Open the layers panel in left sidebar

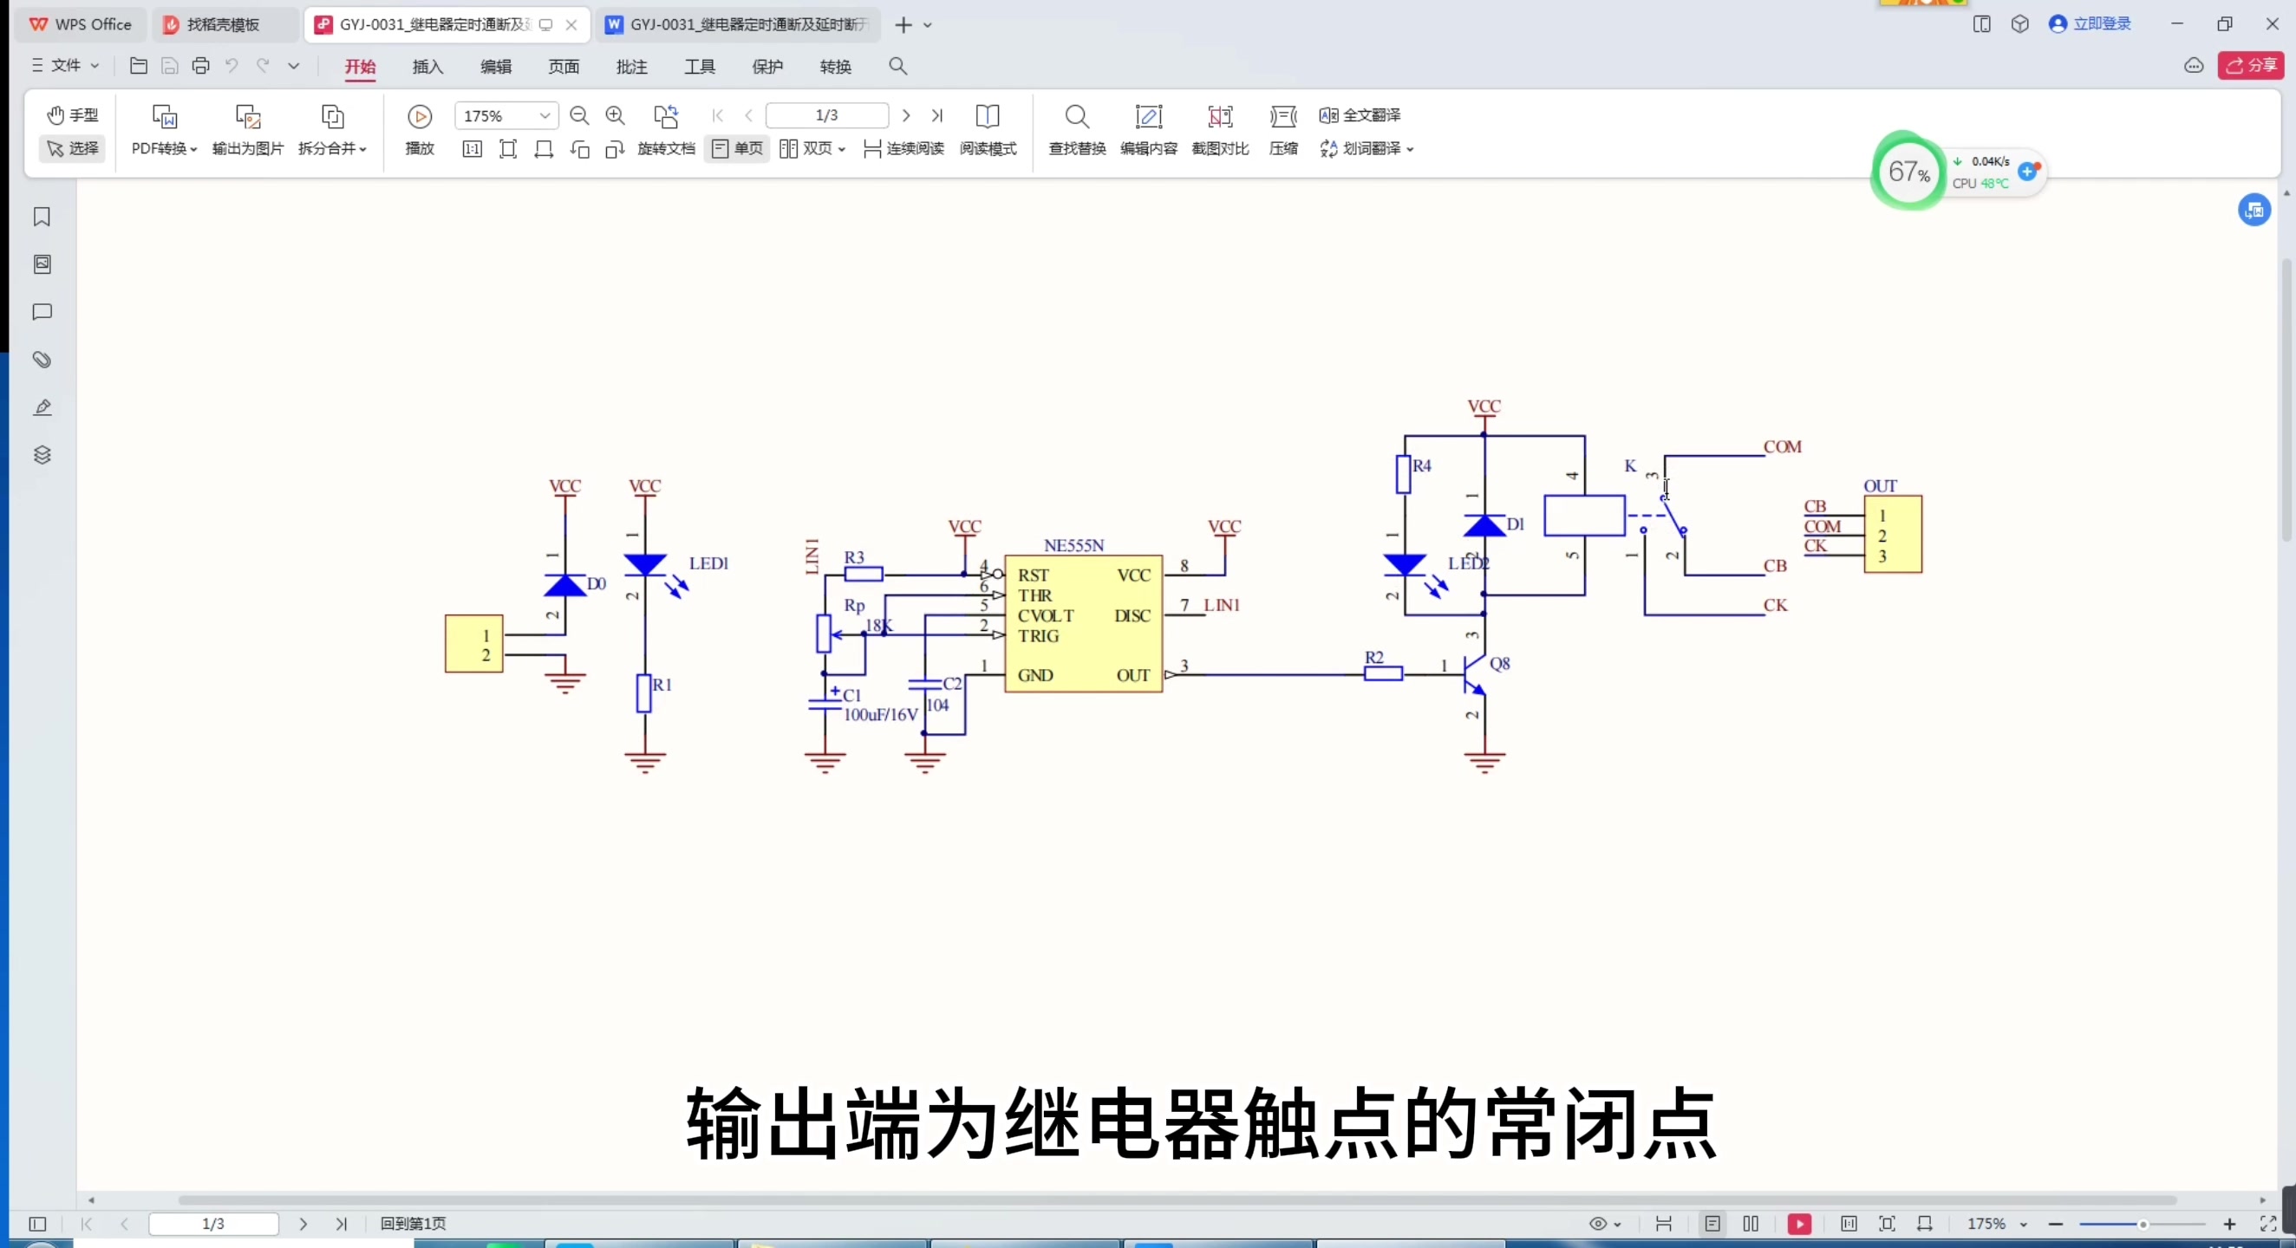[x=42, y=455]
